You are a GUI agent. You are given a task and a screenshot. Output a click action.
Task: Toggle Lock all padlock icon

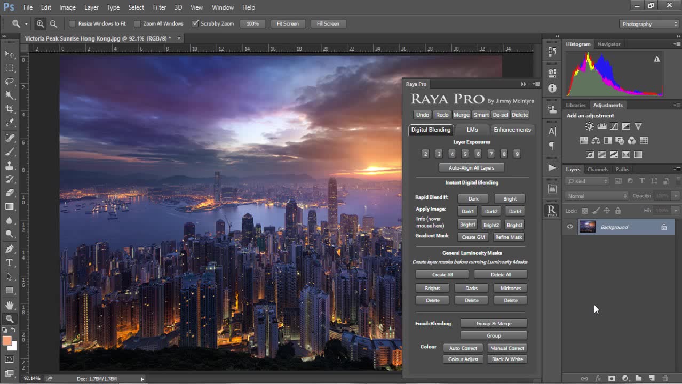click(618, 211)
